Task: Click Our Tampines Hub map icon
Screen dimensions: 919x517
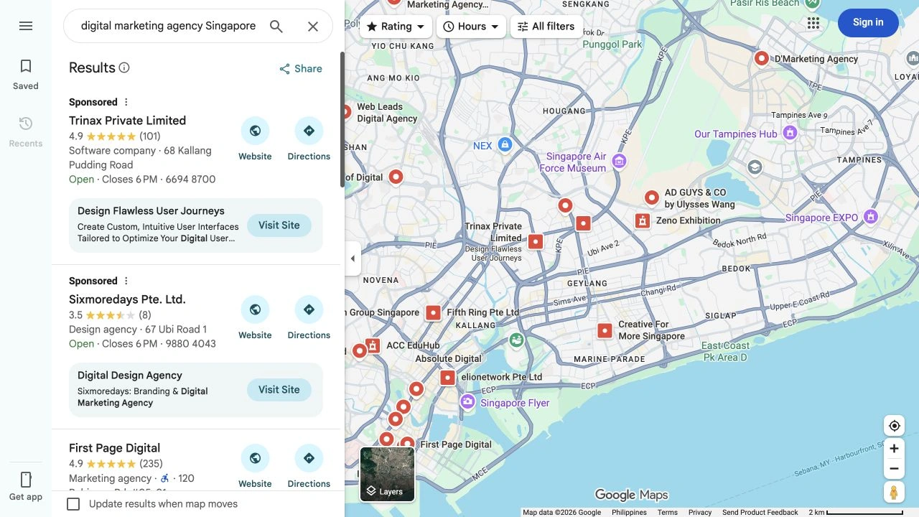Action: 790,133
